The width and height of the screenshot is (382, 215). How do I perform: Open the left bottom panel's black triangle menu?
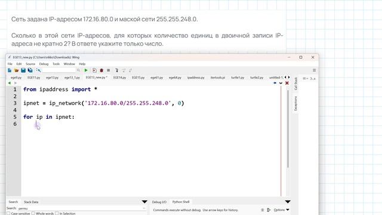[x=144, y=202]
